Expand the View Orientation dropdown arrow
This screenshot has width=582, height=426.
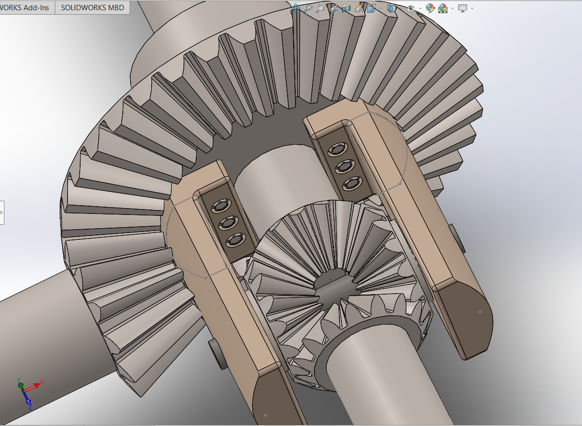coord(381,8)
